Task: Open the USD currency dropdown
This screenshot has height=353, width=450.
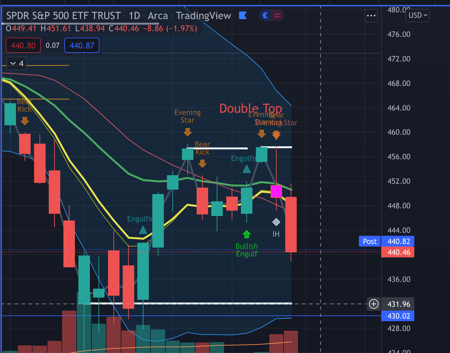Action: 417,15
